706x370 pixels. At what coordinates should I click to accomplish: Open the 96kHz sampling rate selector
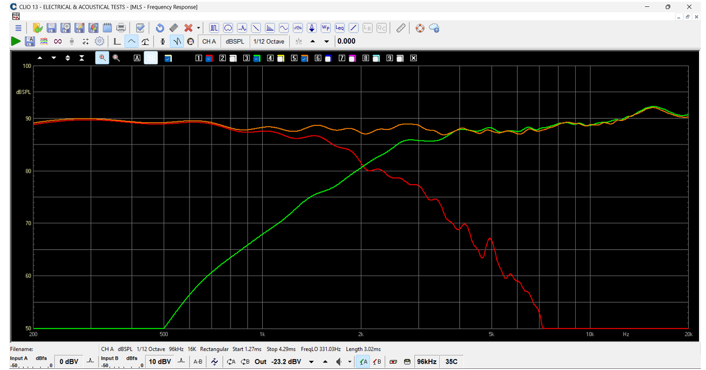point(426,362)
